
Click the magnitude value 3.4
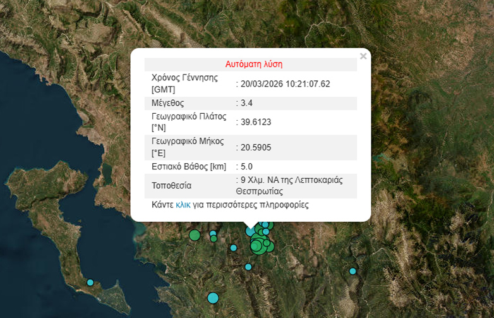click(x=246, y=103)
